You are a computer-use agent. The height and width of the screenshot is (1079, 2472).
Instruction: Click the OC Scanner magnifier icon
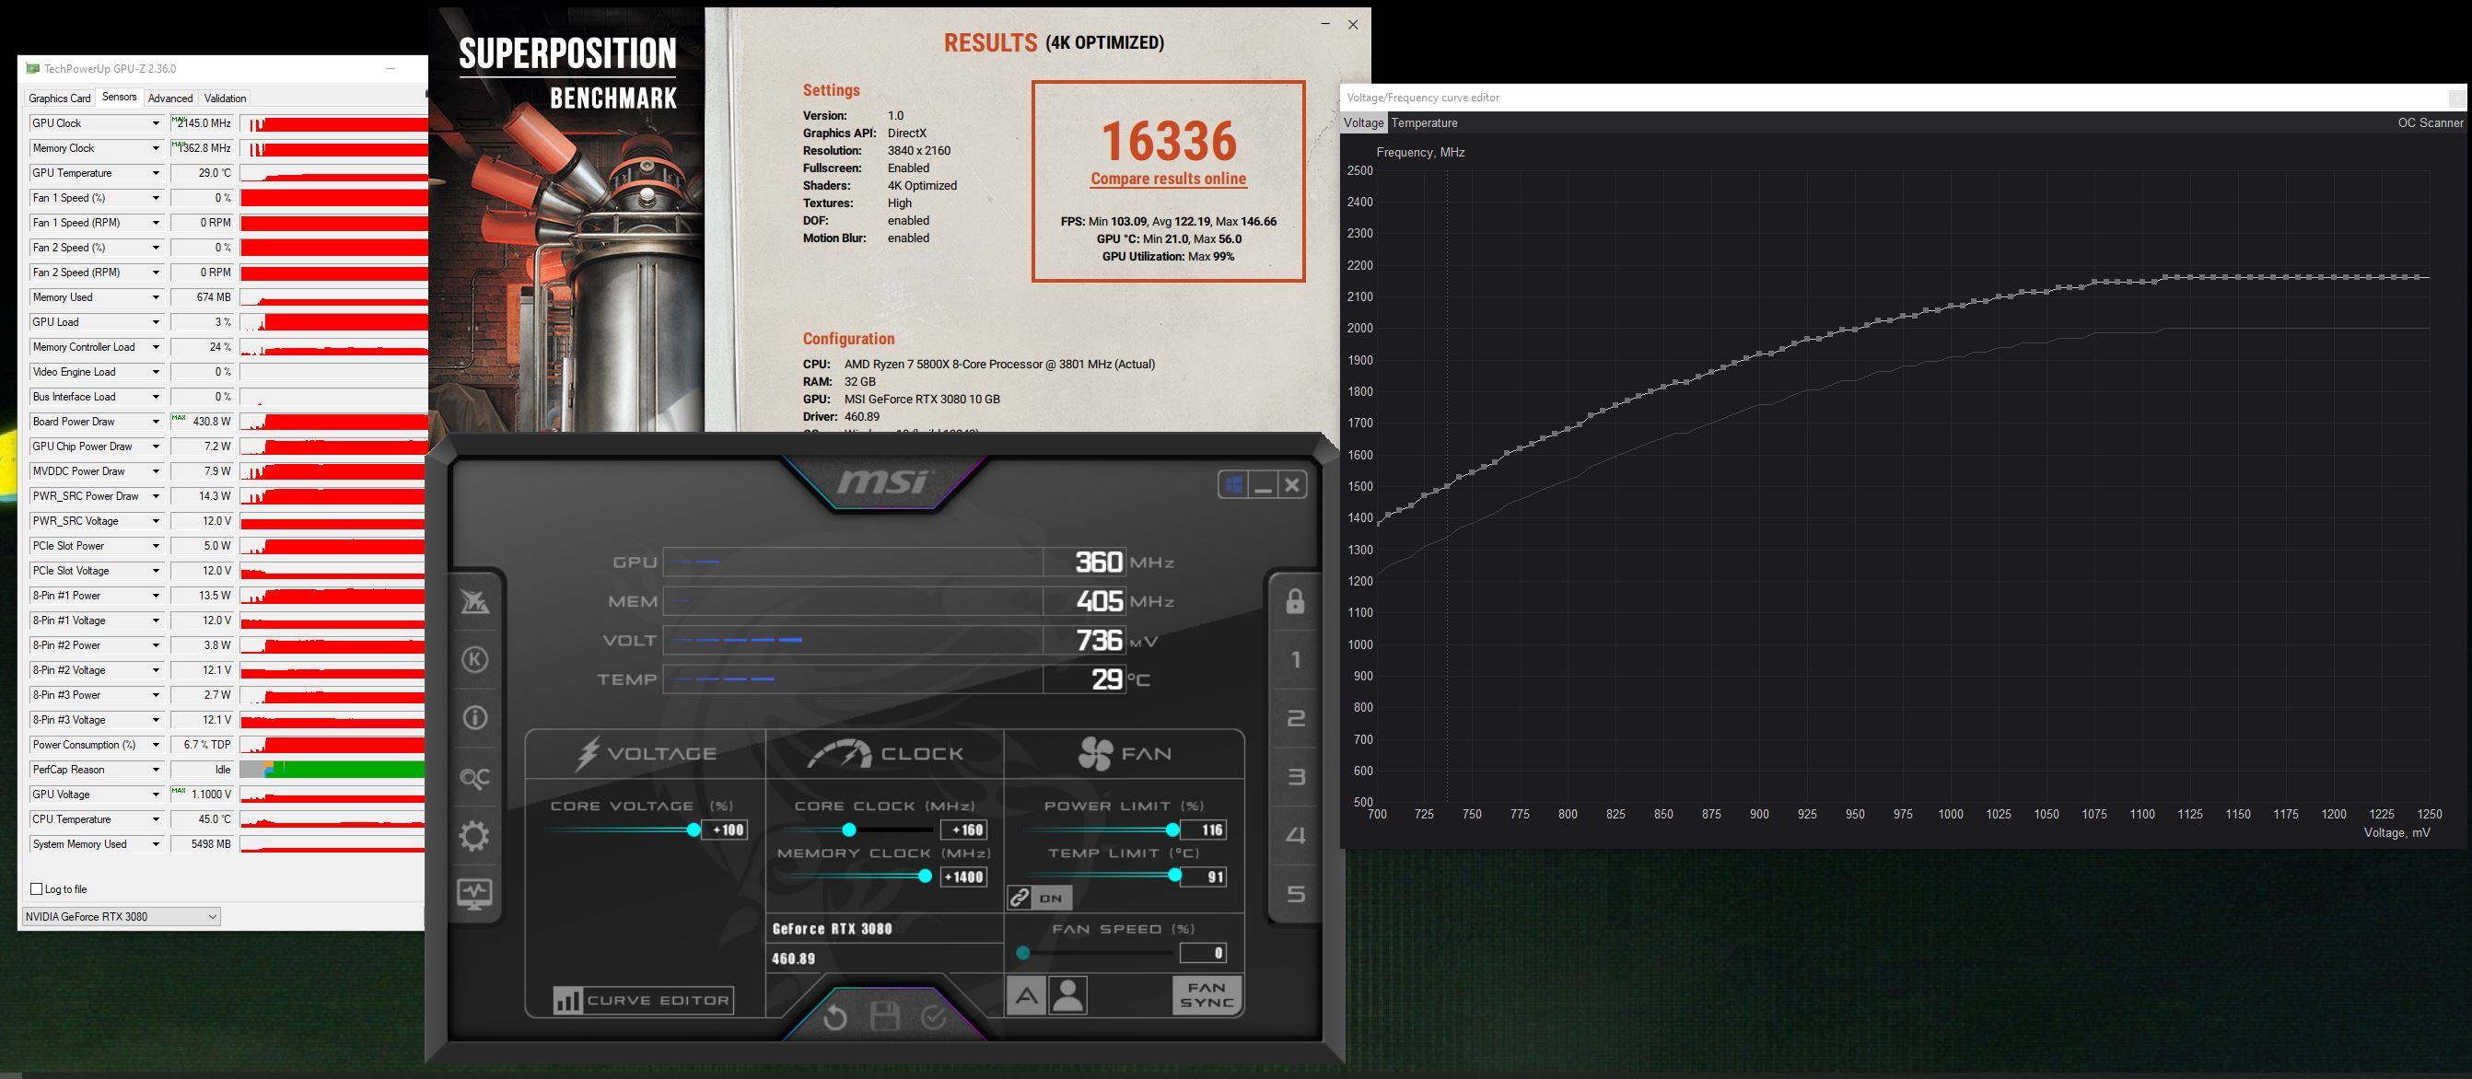click(x=474, y=777)
